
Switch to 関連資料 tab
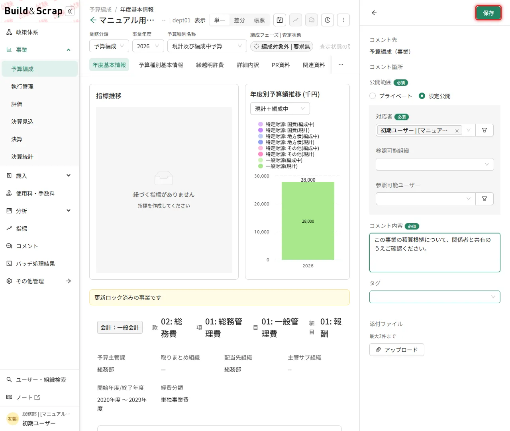pos(314,65)
